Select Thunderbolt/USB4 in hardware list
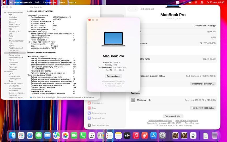This screenshot has width=227, height=142. pos(16,41)
